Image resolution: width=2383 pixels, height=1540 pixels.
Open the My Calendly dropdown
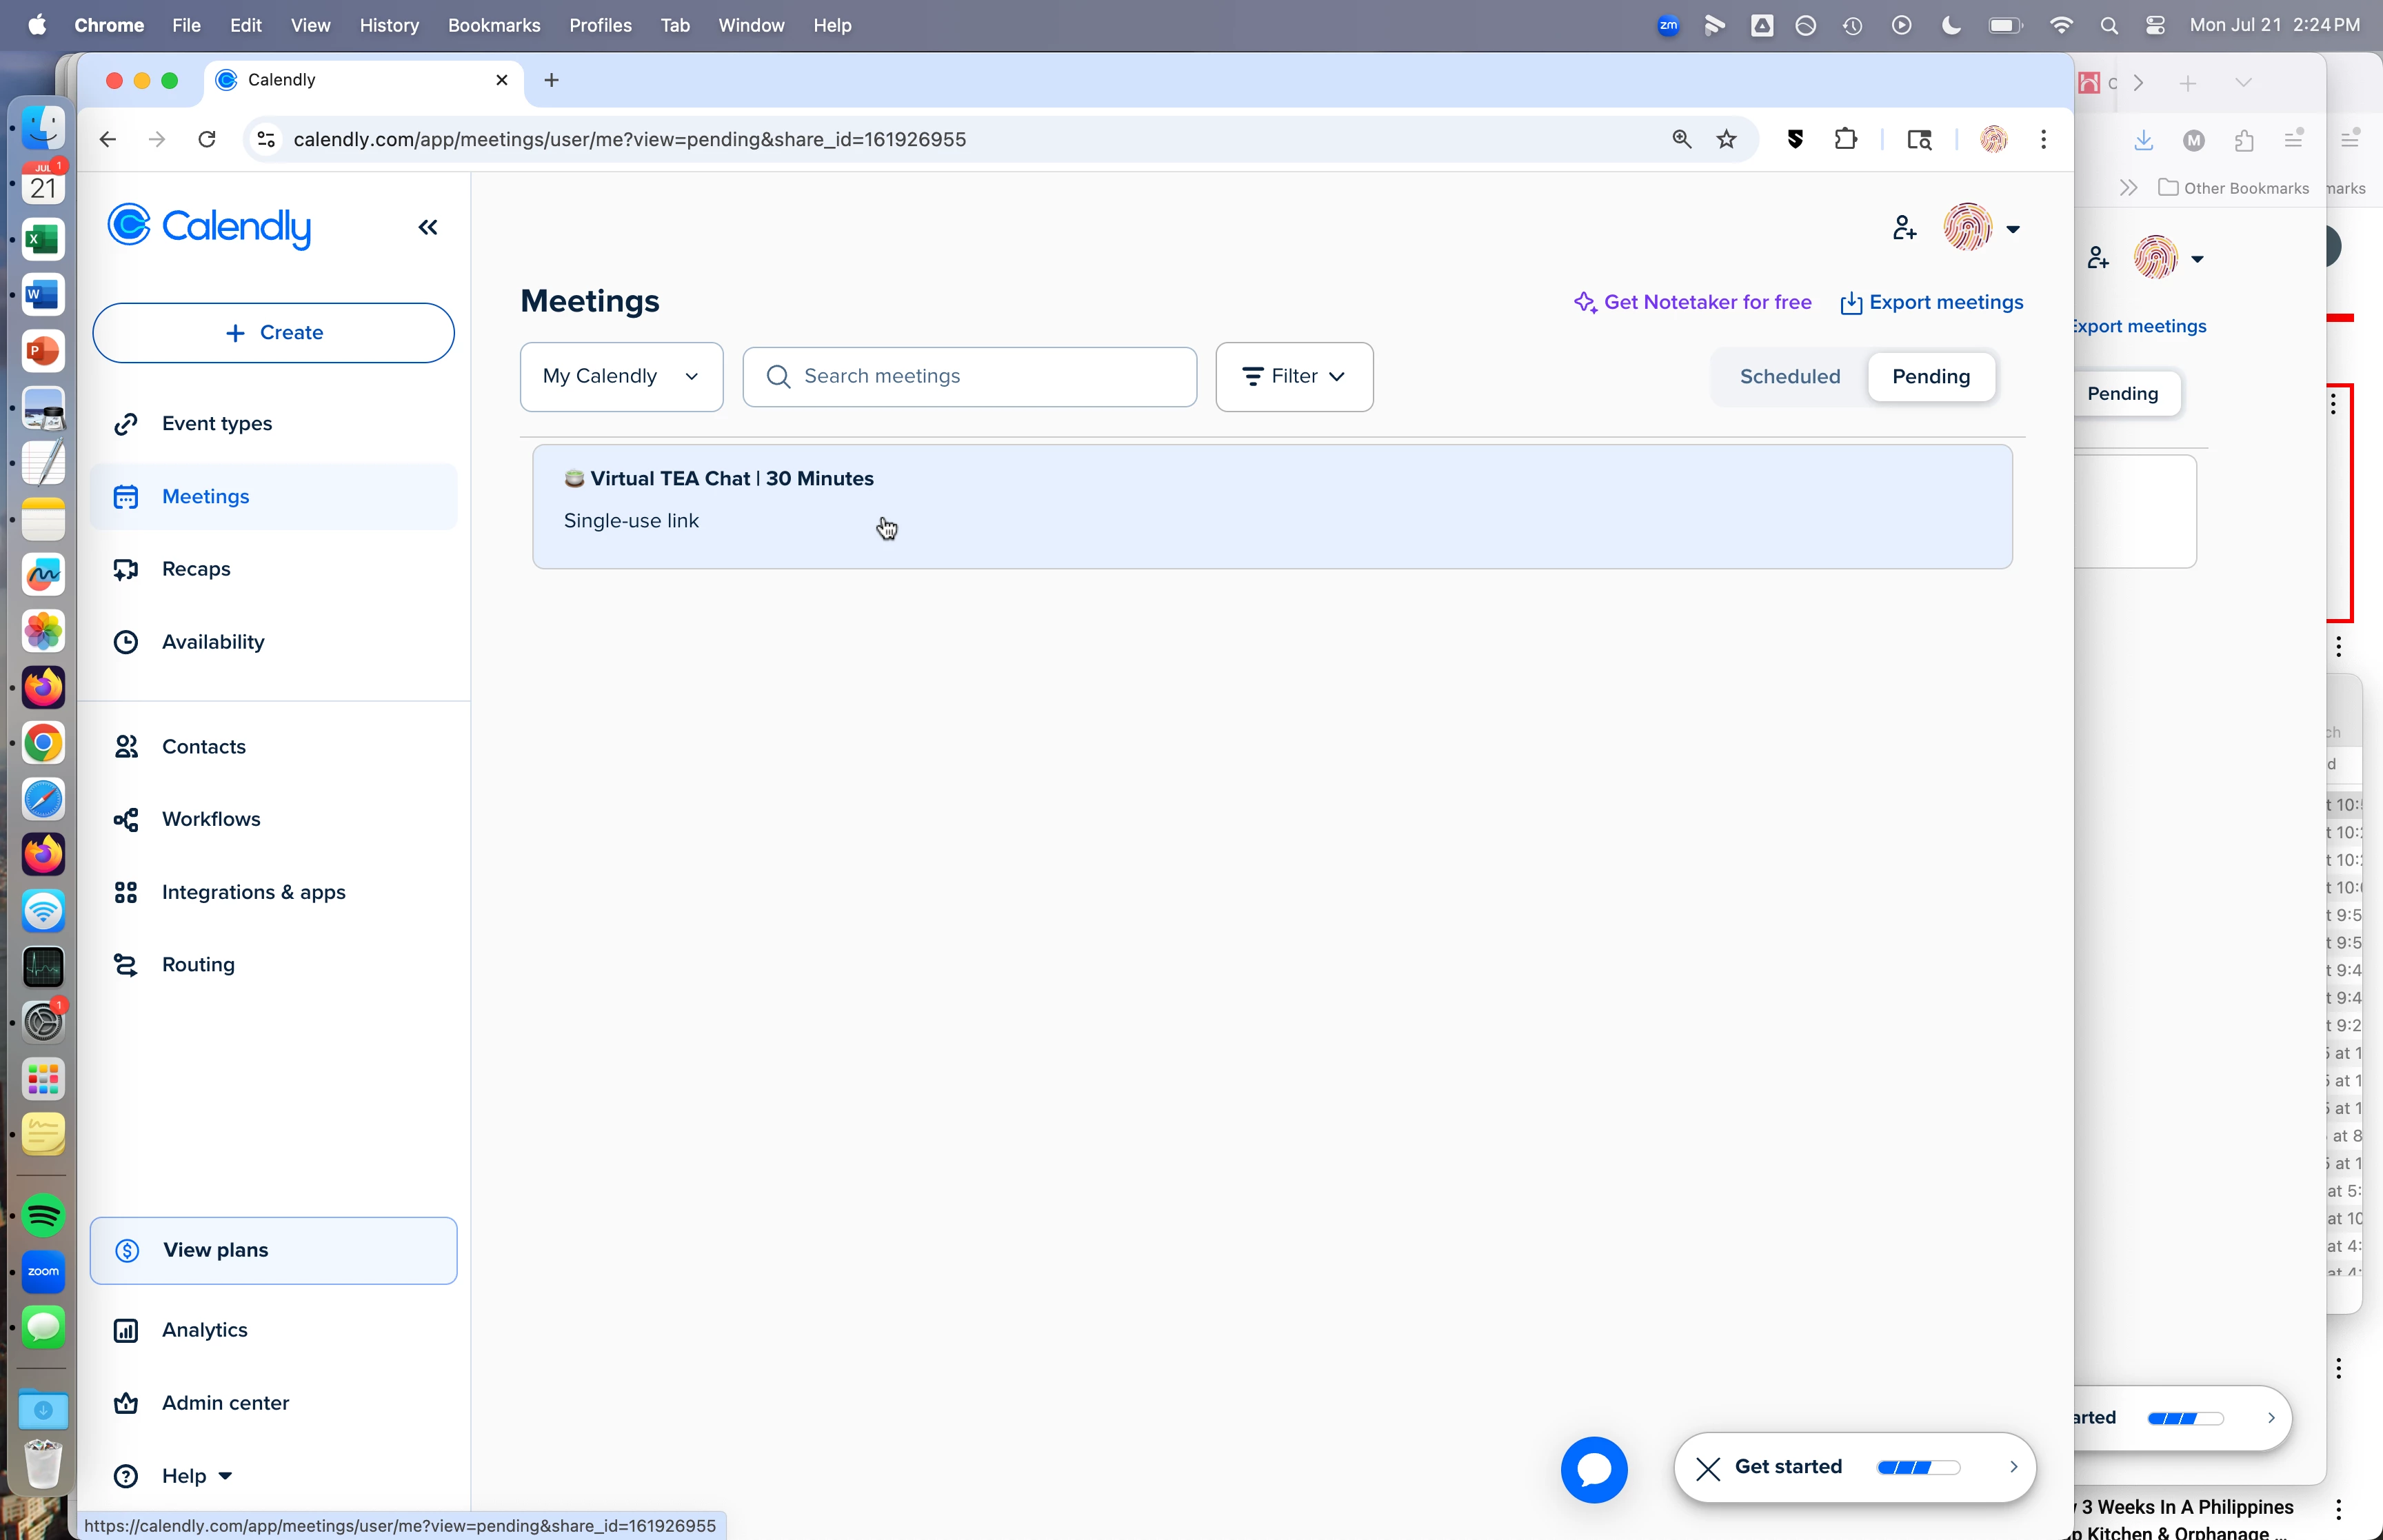(621, 376)
